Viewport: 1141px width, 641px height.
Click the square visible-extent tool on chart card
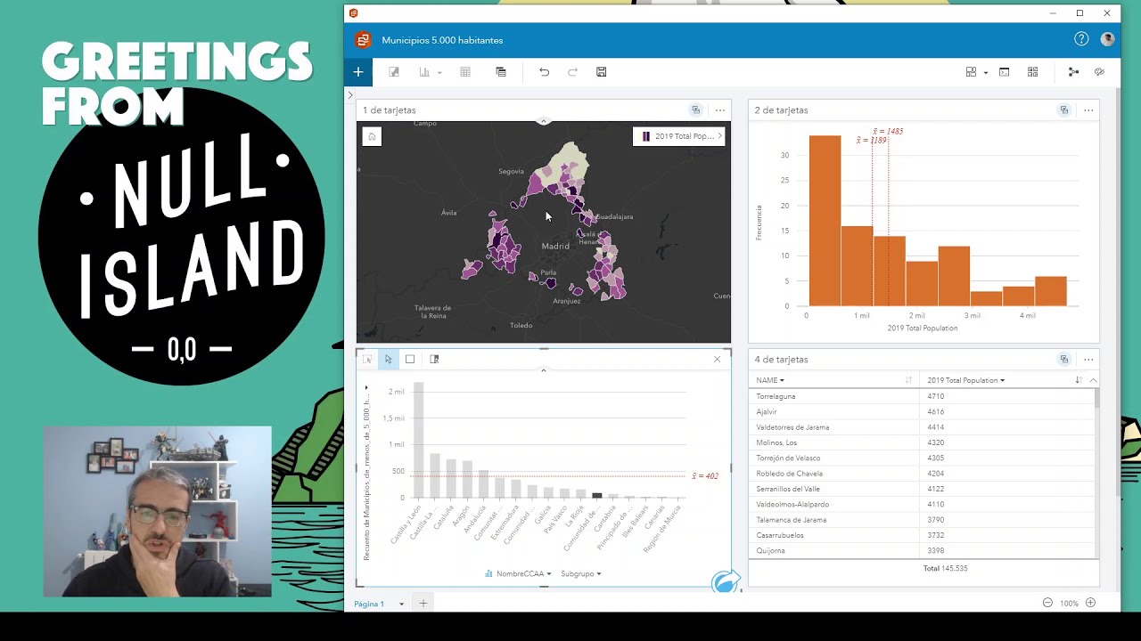click(x=410, y=360)
